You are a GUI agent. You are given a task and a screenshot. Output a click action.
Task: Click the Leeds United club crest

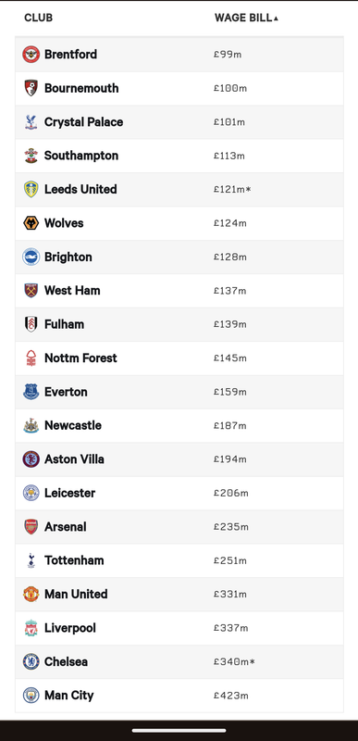[x=31, y=189]
